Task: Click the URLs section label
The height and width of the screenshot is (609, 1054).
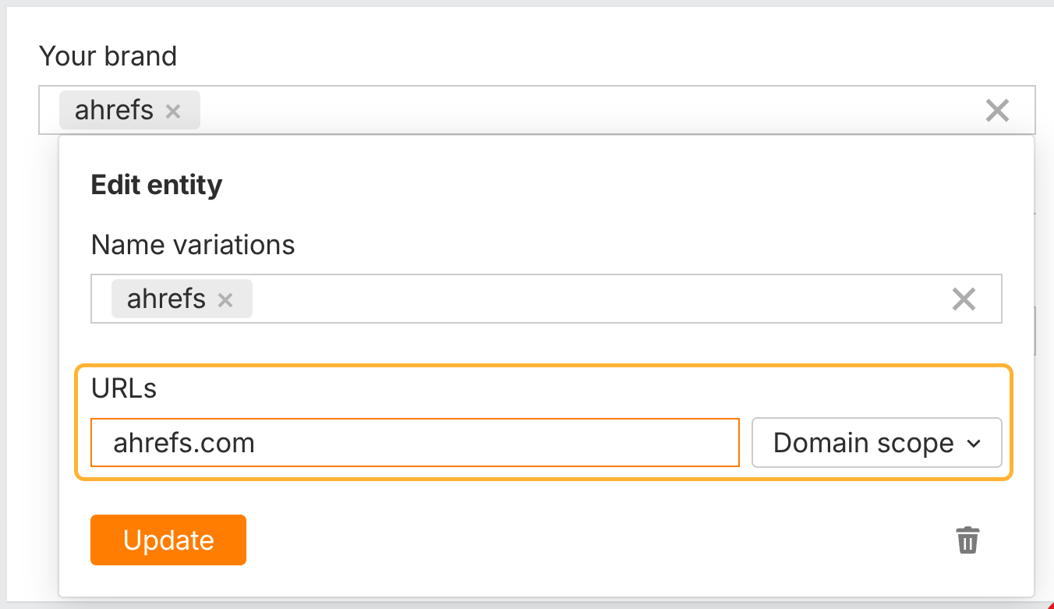Action: click(122, 388)
